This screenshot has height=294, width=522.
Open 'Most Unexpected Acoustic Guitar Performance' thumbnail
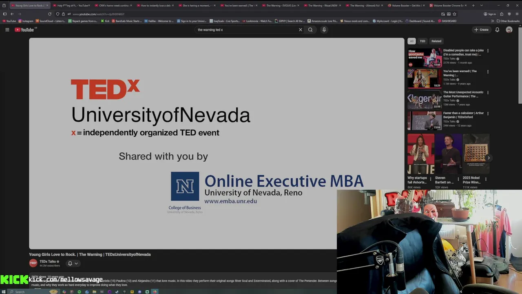pos(425,99)
